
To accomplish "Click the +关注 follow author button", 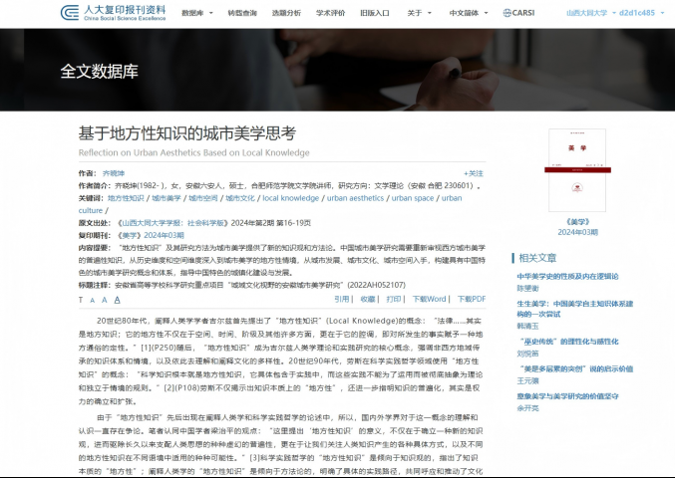I will 475,172.
